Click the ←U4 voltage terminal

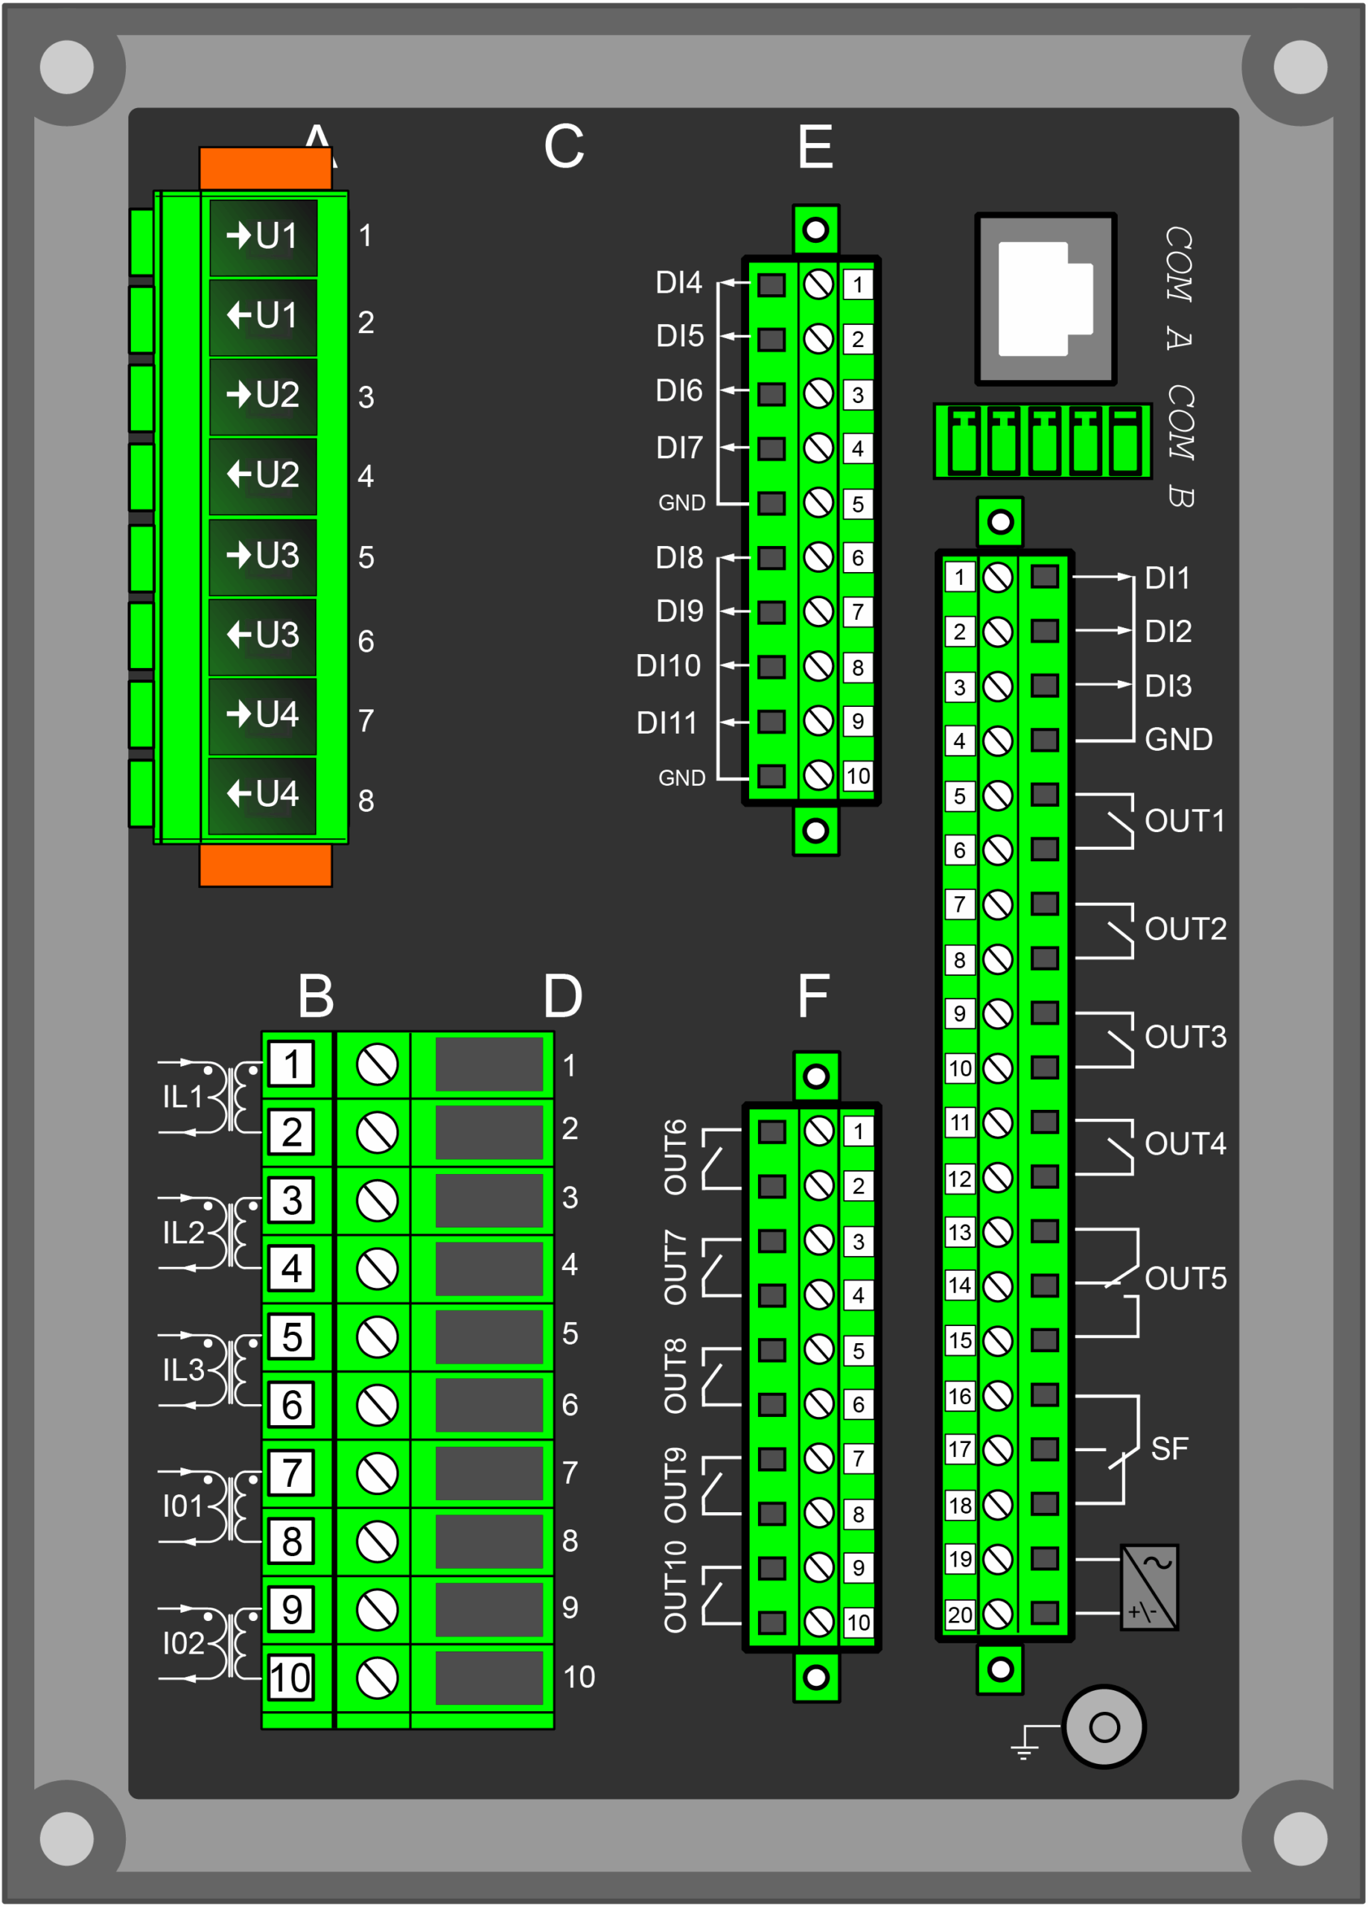262,795
